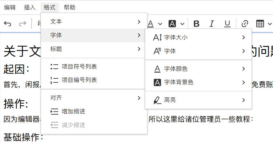Click the undo arrow icon
Image resolution: width=273 pixels, height=144 pixels.
8,23
